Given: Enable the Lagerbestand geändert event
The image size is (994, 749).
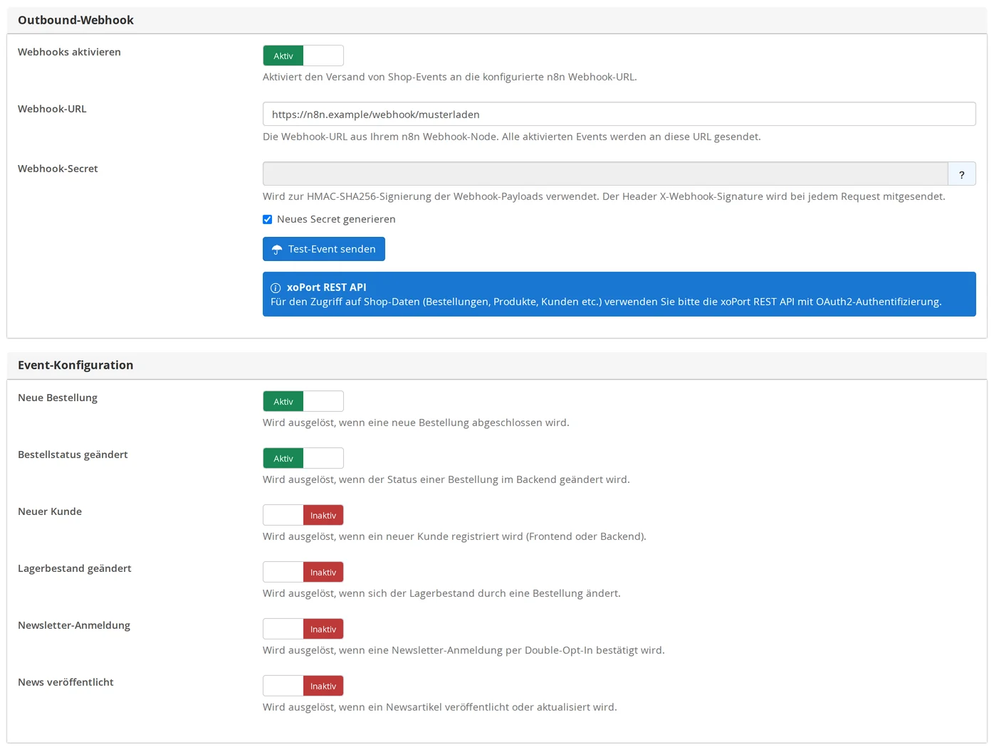Looking at the screenshot, I should click(x=303, y=572).
